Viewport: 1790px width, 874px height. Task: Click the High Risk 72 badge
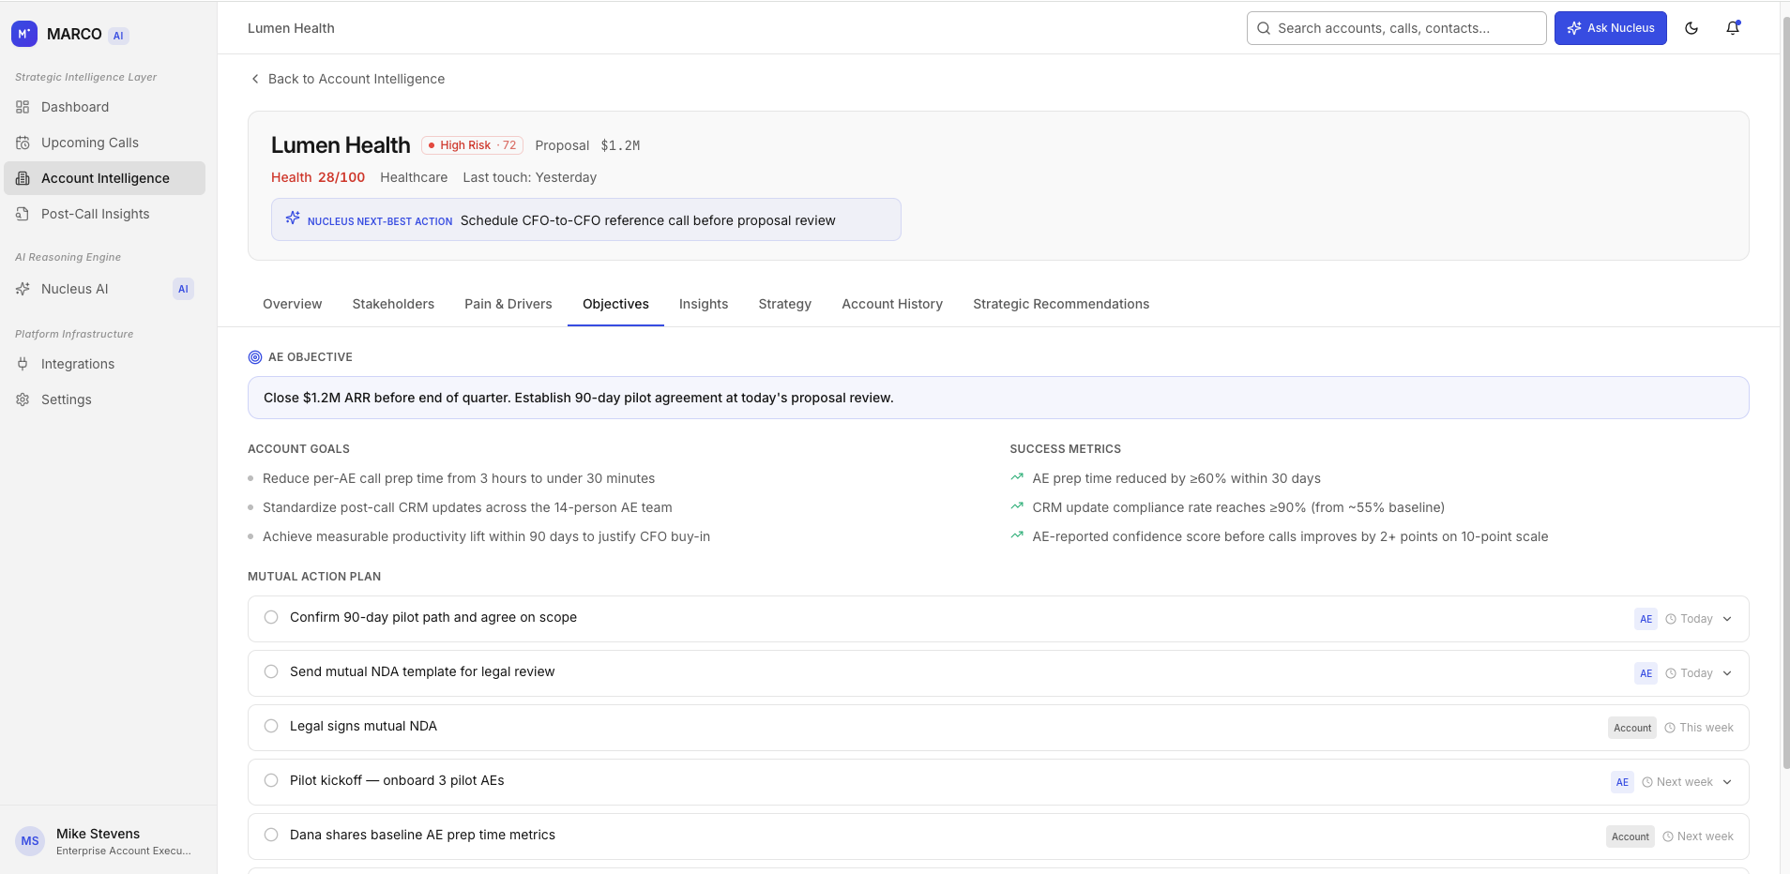(x=472, y=145)
